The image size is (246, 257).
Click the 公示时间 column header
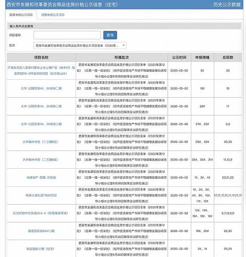click(179, 58)
